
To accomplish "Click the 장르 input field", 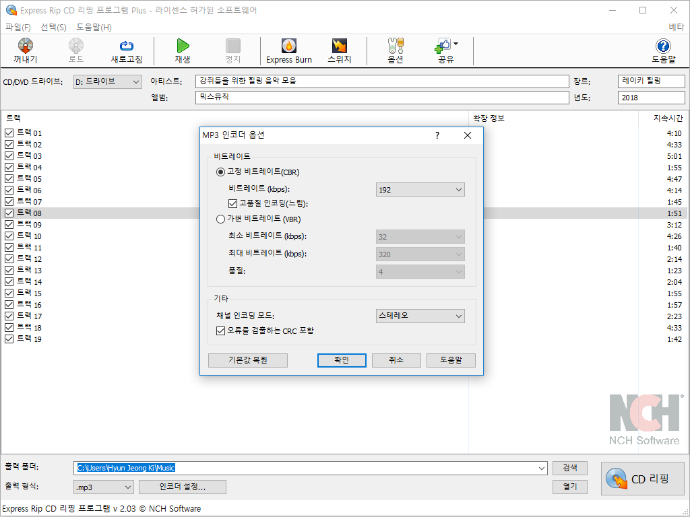I will coord(652,81).
